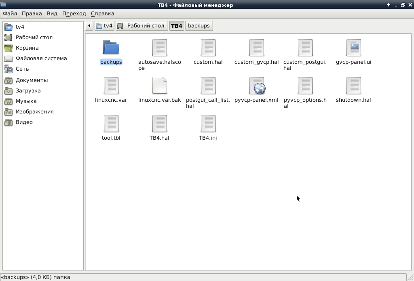Screen dimensions: 414x281
Task: Open Музыка folder in sidebar
Action: [x=43, y=101]
